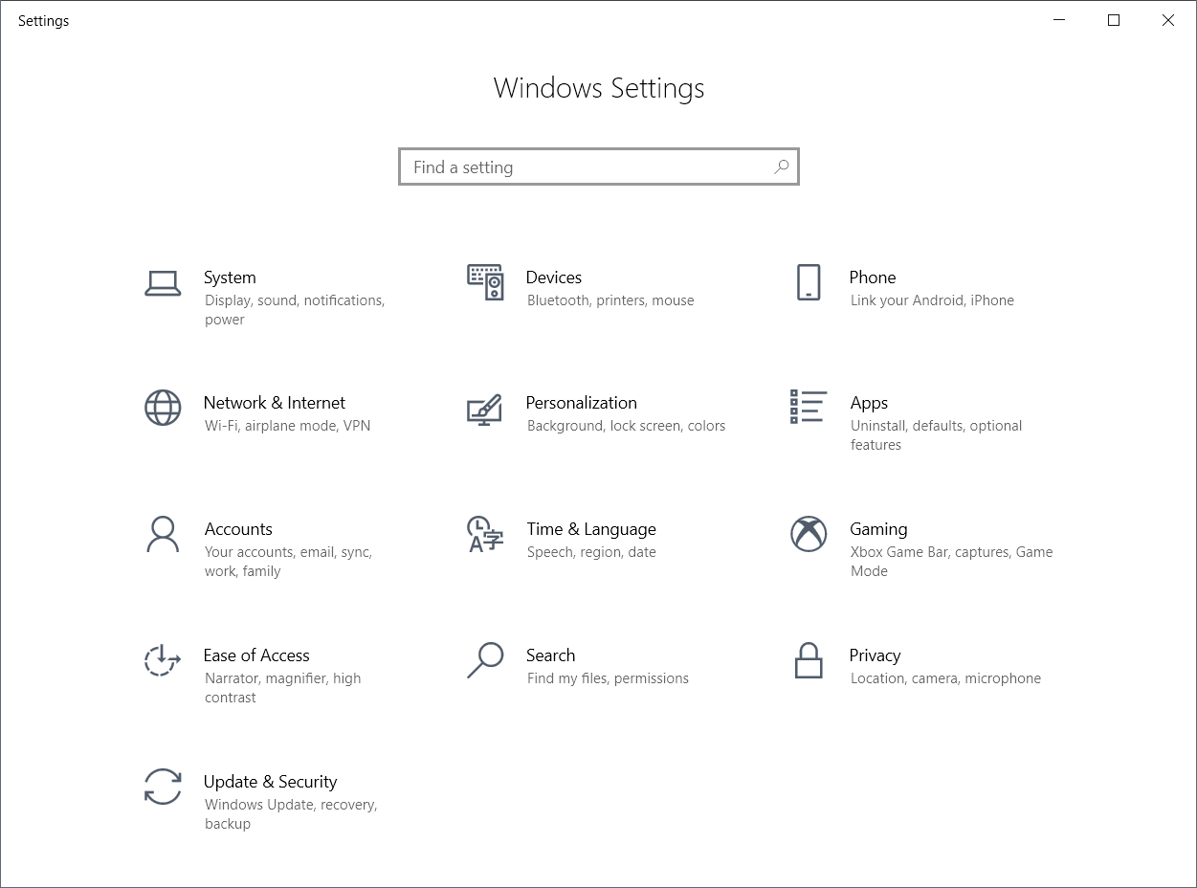Click 'Wi-Fi, airplane mode, VPN' text
Viewport: 1197px width, 888px height.
coord(287,426)
